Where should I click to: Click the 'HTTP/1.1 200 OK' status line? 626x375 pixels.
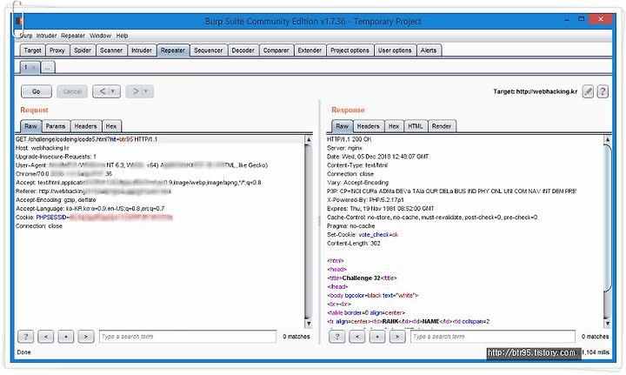[349, 139]
